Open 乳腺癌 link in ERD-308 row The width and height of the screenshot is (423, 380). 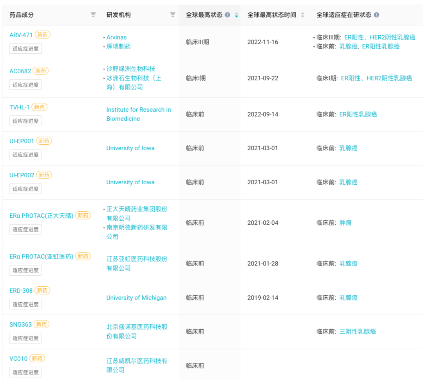point(348,298)
